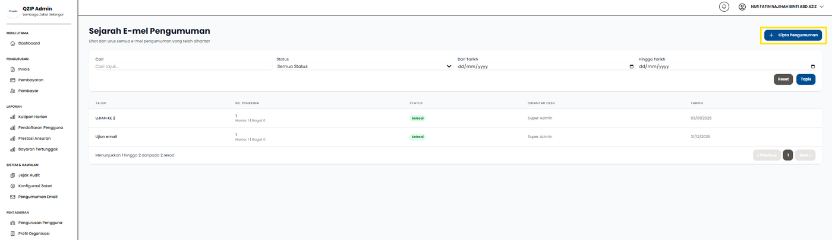Click the user profile avatar icon
The image size is (832, 240).
[742, 7]
